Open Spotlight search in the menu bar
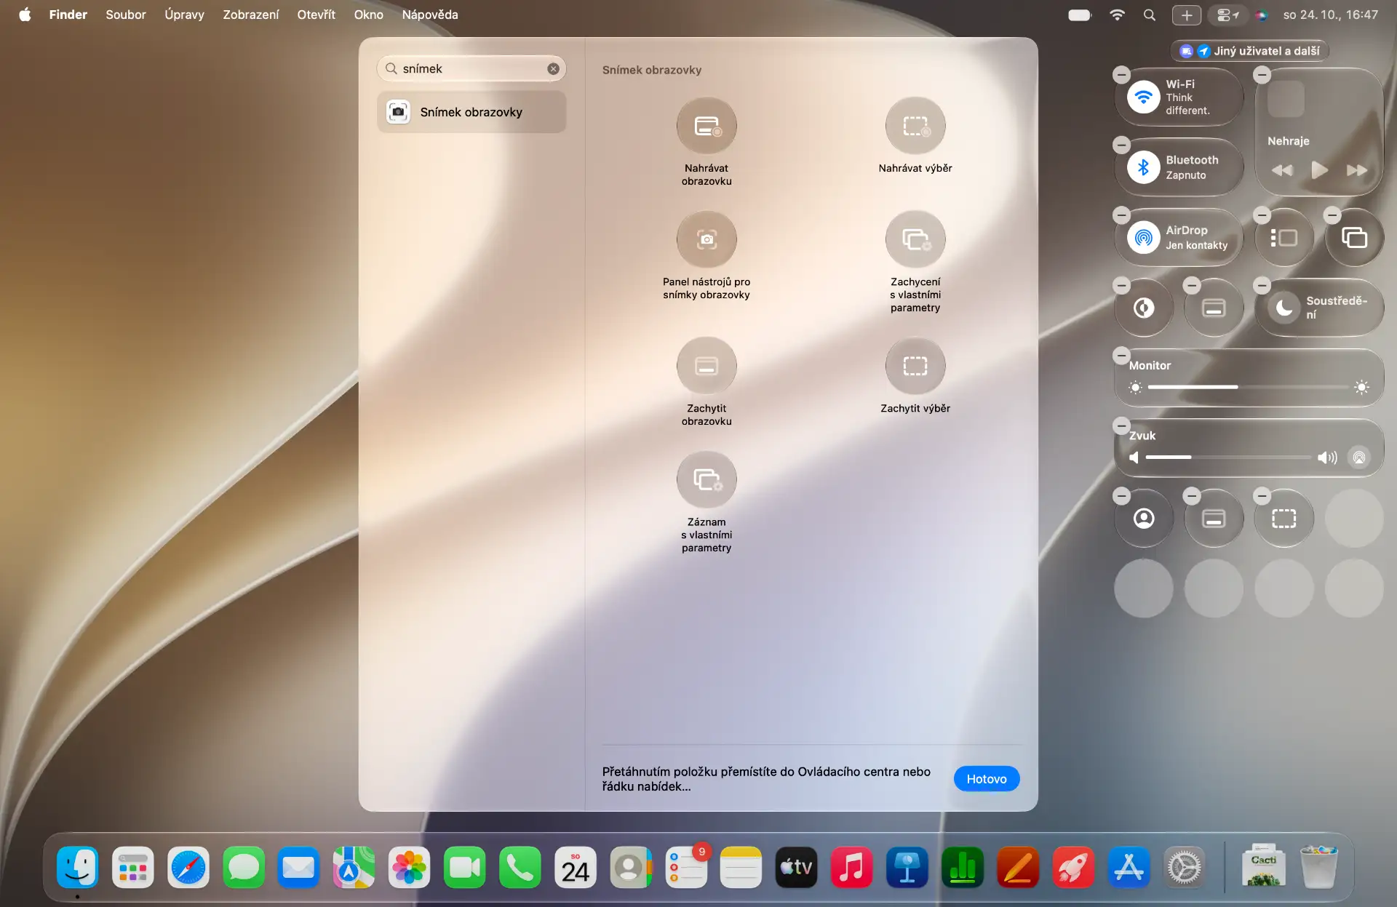This screenshot has width=1397, height=907. (x=1150, y=15)
